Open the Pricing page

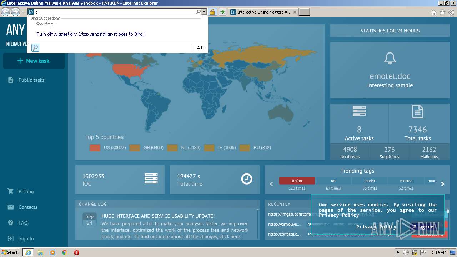pyautogui.click(x=26, y=191)
